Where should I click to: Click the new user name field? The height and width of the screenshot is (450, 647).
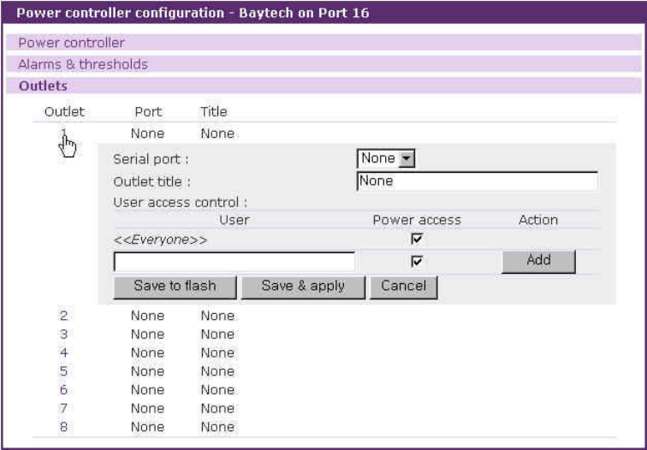tap(234, 261)
